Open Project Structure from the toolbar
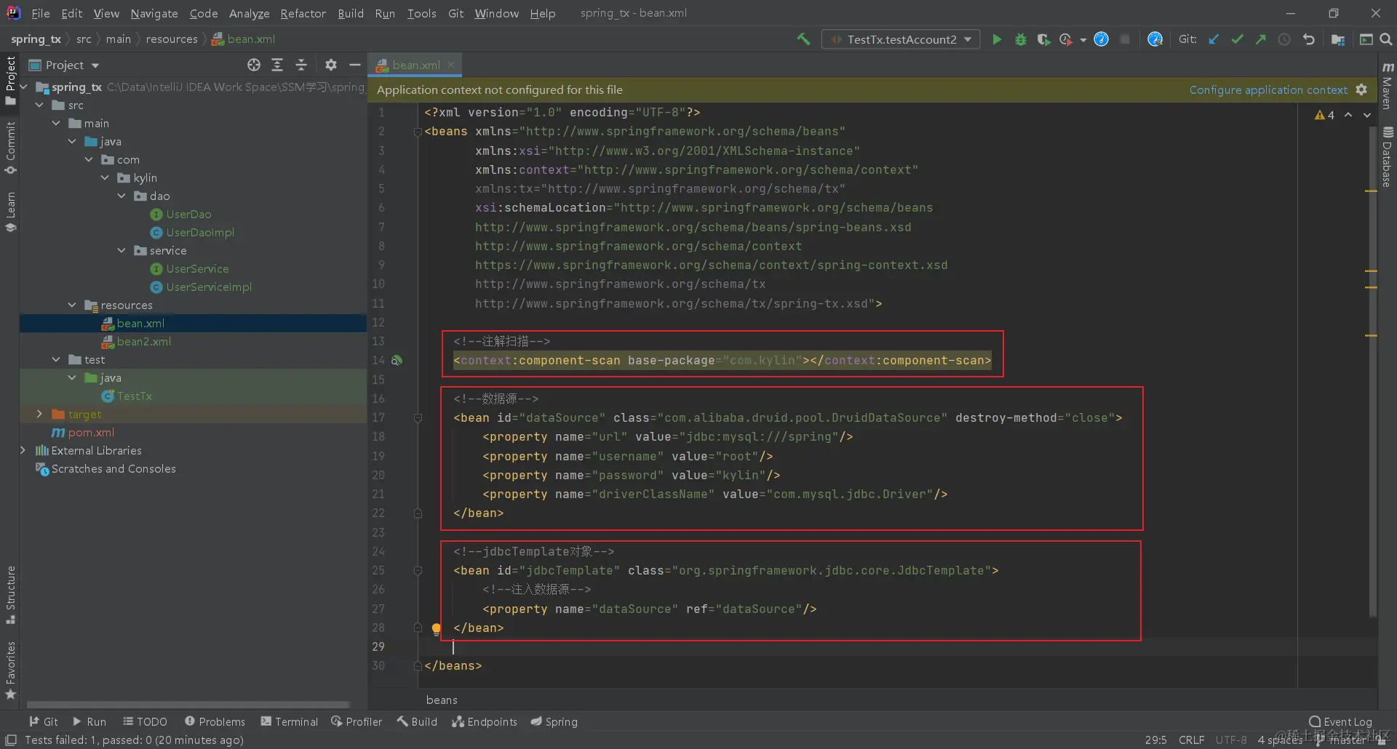The width and height of the screenshot is (1397, 749). [1337, 39]
